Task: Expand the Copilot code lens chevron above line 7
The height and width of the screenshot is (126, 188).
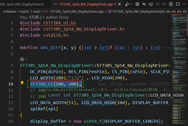Action: click(x=22, y=59)
